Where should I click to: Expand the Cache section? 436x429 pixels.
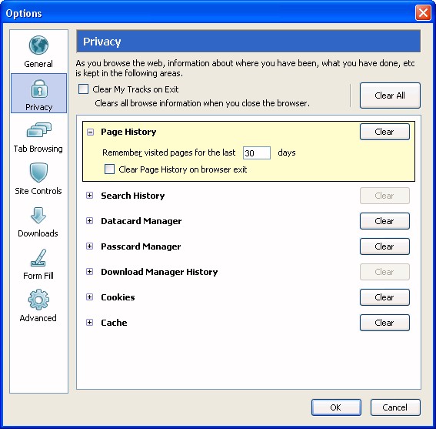[89, 322]
